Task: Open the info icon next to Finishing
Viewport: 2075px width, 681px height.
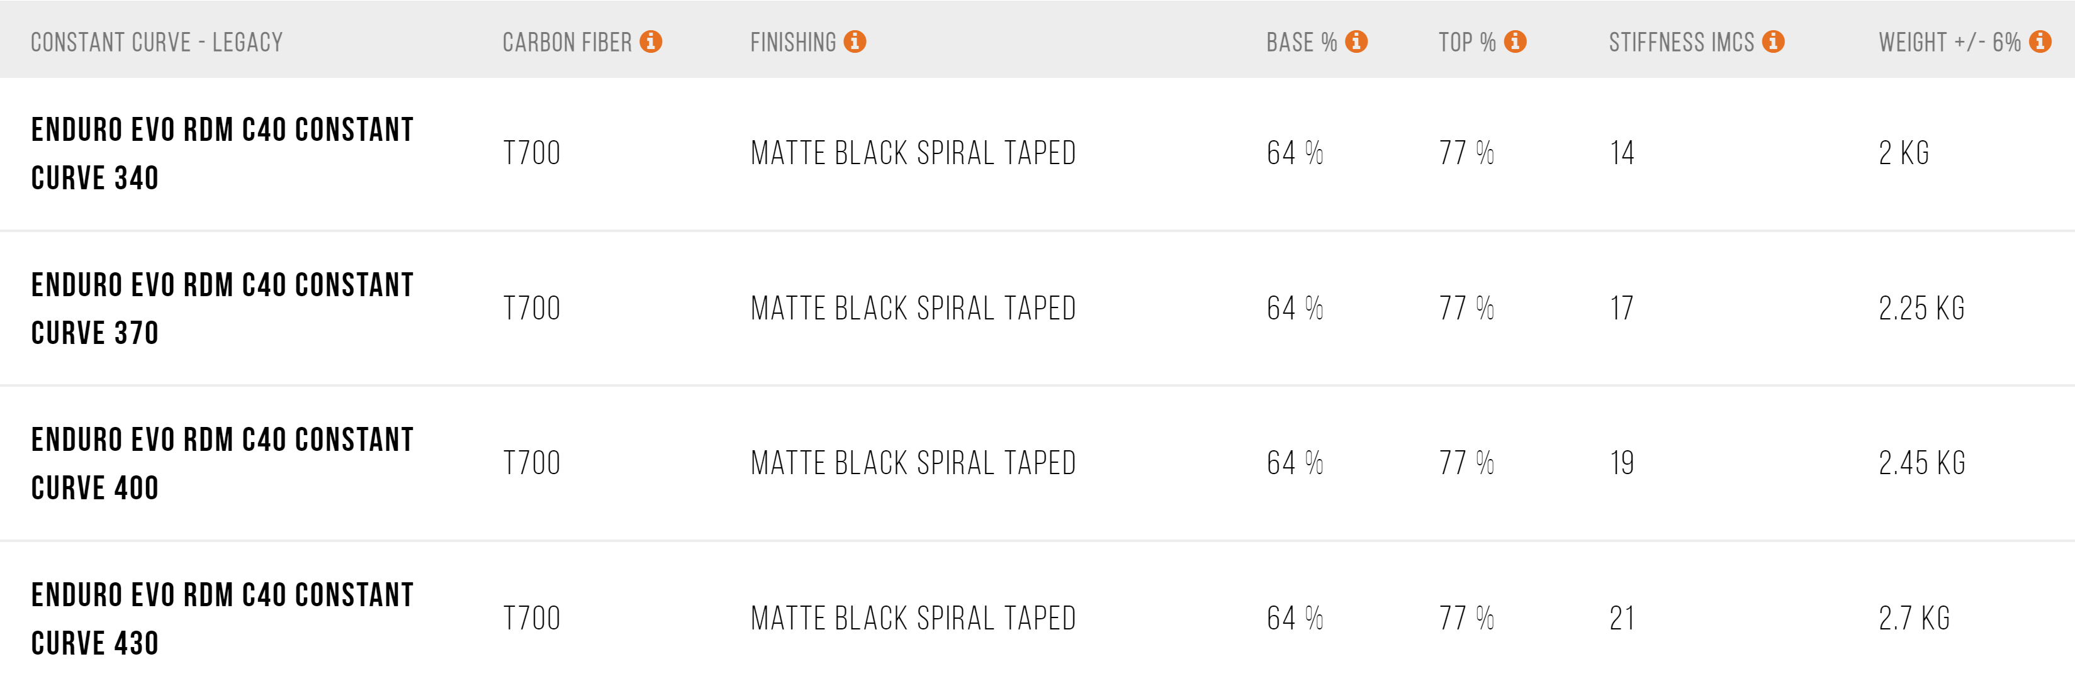Action: (x=855, y=41)
